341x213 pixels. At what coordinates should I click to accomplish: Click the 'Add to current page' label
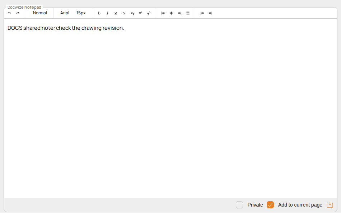(x=300, y=205)
